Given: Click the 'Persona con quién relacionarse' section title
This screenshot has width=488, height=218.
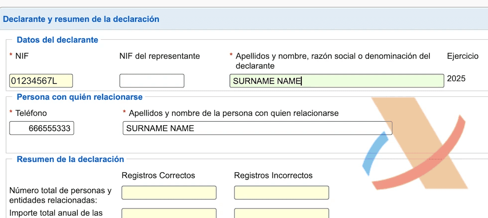Looking at the screenshot, I should click(x=80, y=97).
